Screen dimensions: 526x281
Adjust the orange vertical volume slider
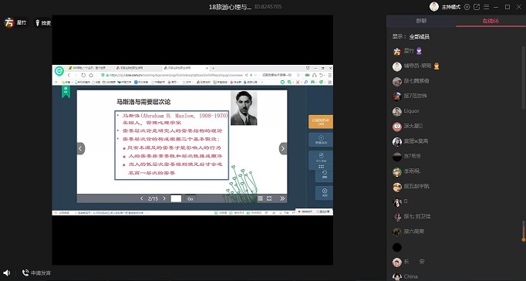(x=524, y=231)
